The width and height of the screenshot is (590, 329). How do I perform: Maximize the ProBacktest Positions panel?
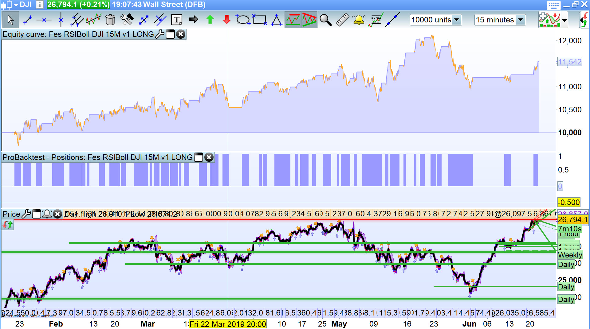[199, 157]
